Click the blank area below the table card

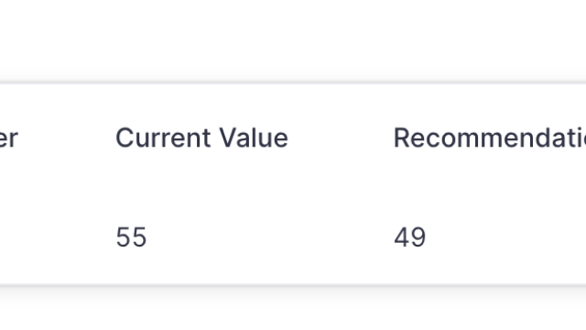[293, 311]
